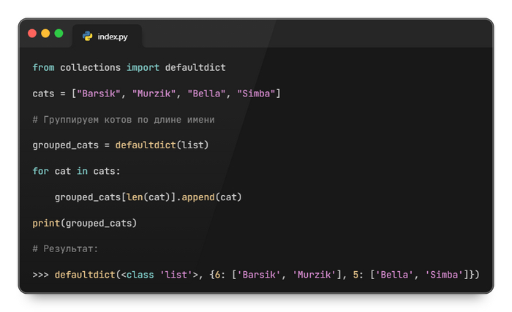Click 'defaultdict' at the end of the import line
The height and width of the screenshot is (312, 512).
point(195,67)
